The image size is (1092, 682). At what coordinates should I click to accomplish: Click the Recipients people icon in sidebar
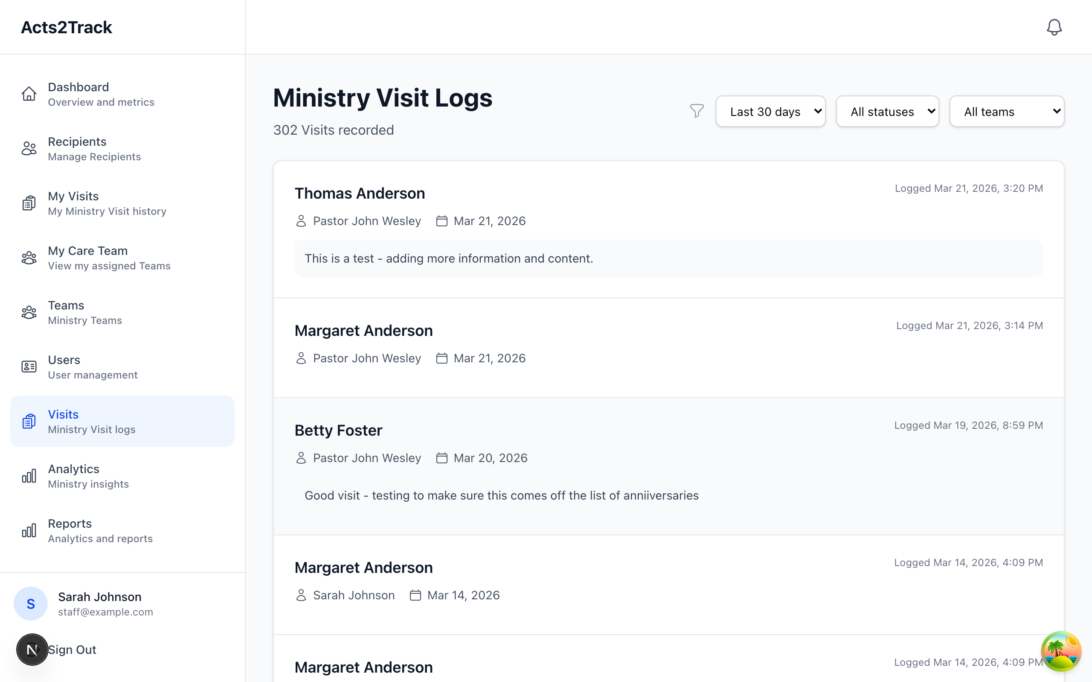[x=29, y=148]
